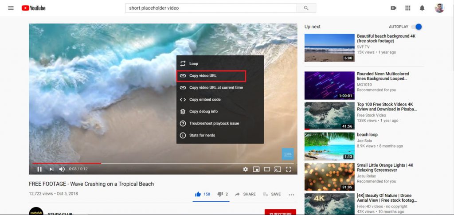
Task: Open the create video camera icon
Action: (393, 8)
